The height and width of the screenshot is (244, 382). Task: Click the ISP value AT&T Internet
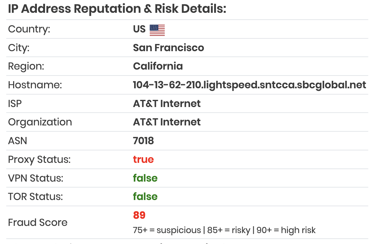point(167,104)
